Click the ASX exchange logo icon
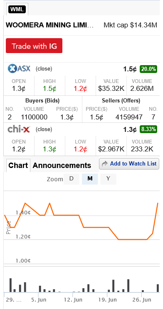Image resolution: width=163 pixels, height=309 pixels. tap(19, 68)
